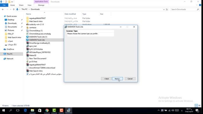Click Next in DAEMON Tools Lite installer
The height and width of the screenshot is (114, 203).
117,79
